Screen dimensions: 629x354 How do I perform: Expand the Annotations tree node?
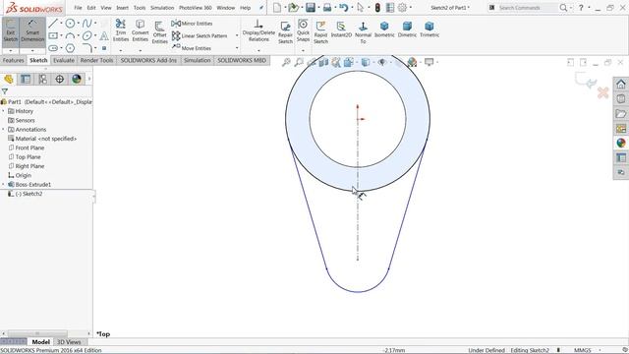[4, 130]
